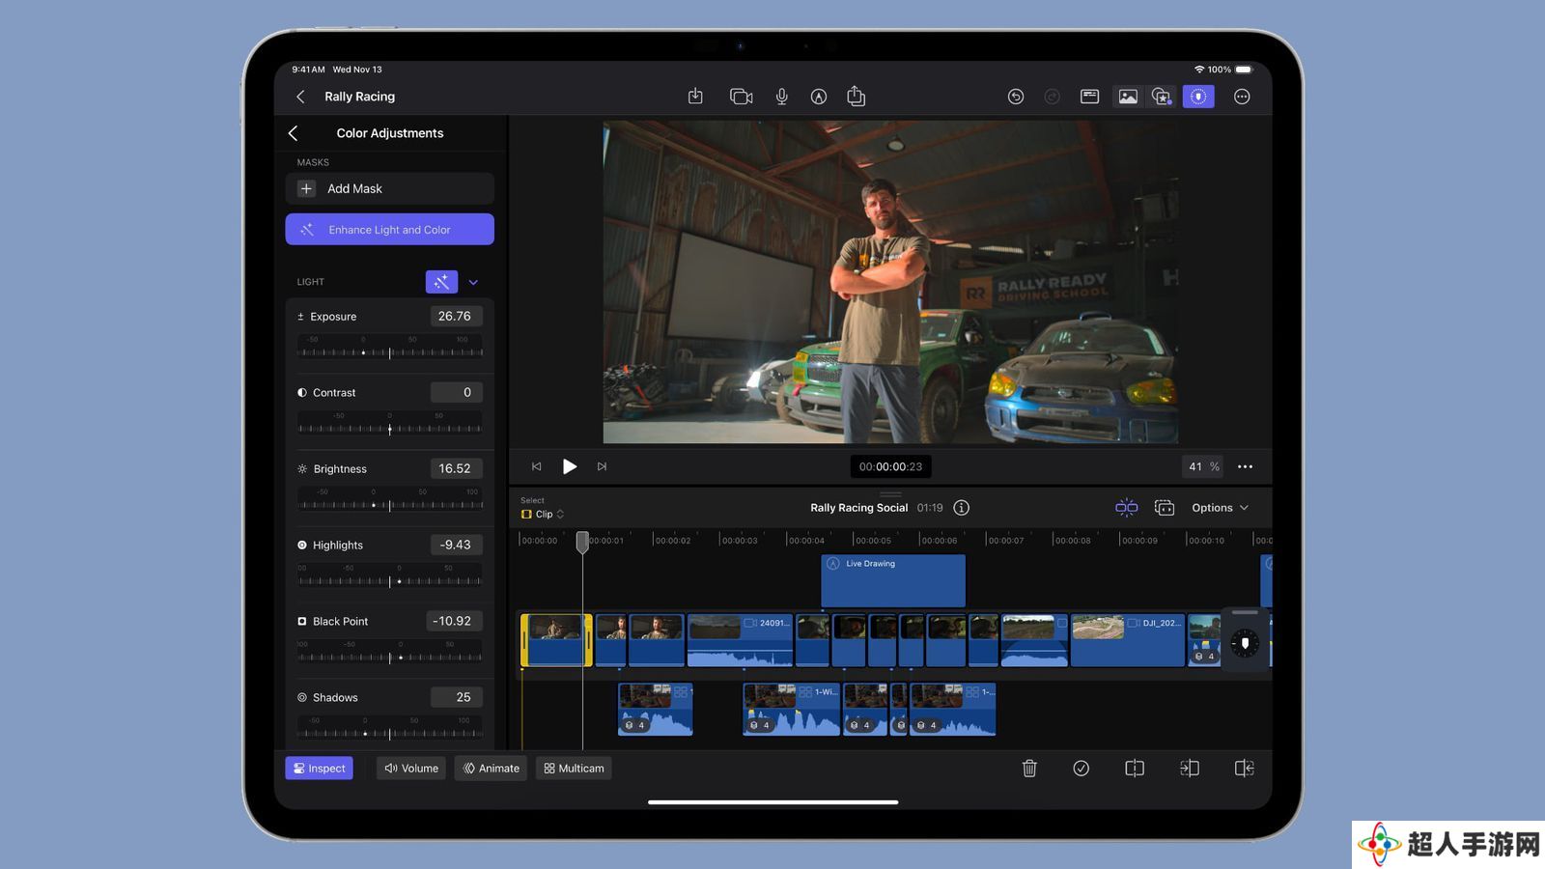Toggle clip enabled checkmark icon
Viewport: 1545px width, 869px height.
tap(1081, 769)
